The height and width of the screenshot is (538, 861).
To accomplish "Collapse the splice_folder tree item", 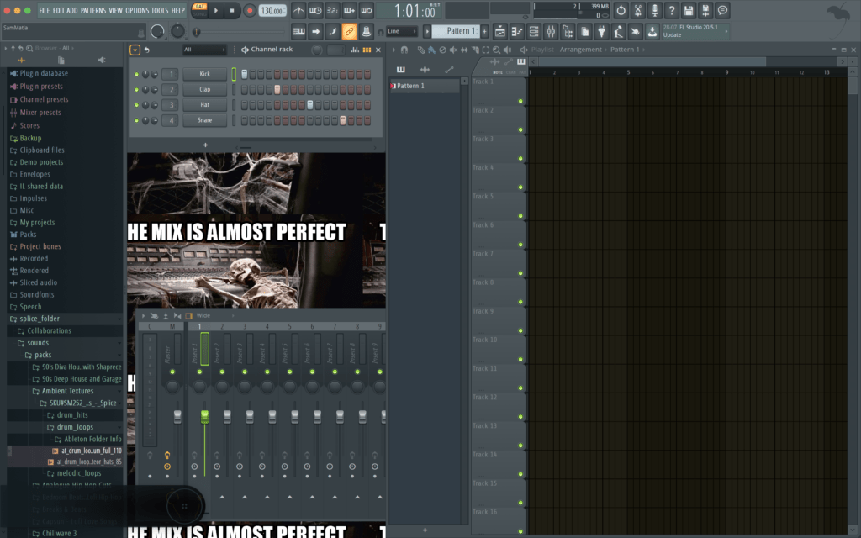I will (65, 319).
